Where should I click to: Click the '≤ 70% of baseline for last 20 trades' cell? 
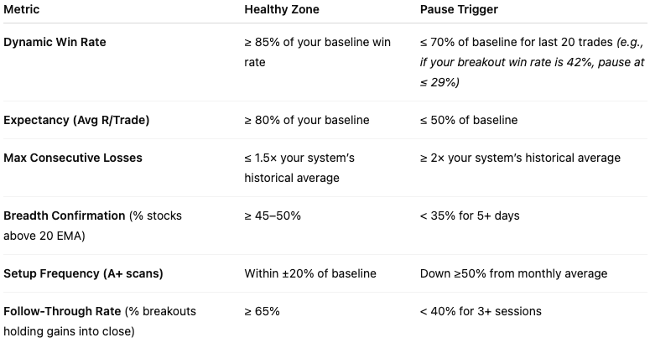coord(516,42)
